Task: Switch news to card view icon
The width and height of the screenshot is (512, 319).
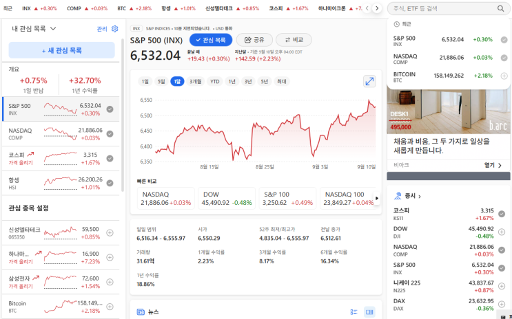Action: (369, 312)
